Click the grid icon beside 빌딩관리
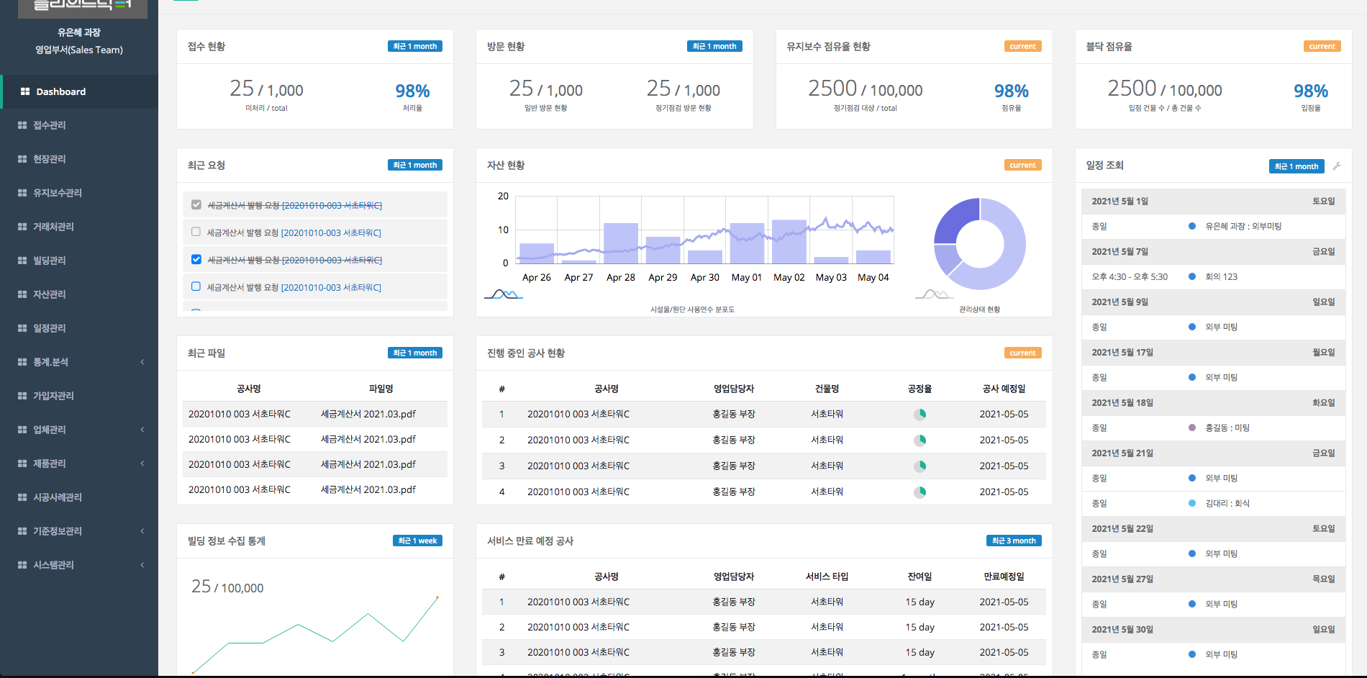The image size is (1367, 678). [x=21, y=260]
